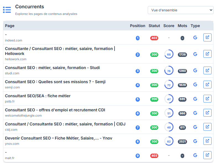Open external link for studi.com row
The height and width of the screenshot is (163, 216).
(x=207, y=70)
